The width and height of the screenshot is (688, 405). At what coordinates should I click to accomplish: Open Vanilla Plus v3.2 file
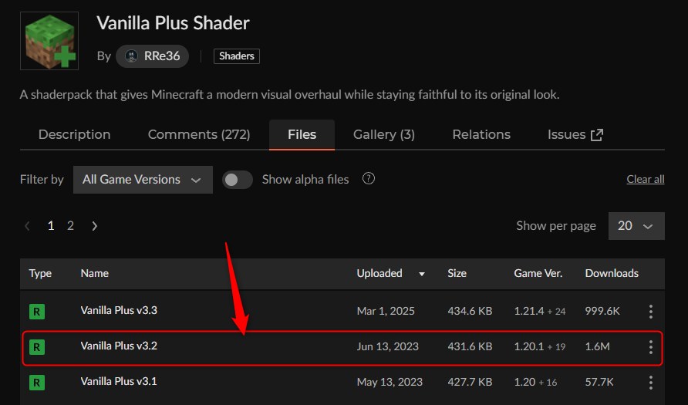tap(119, 346)
